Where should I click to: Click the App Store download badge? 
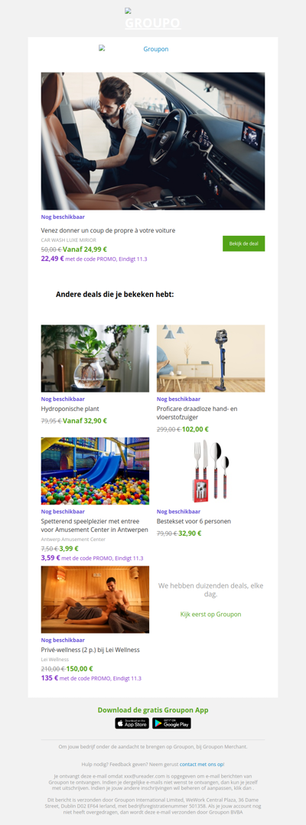click(132, 723)
